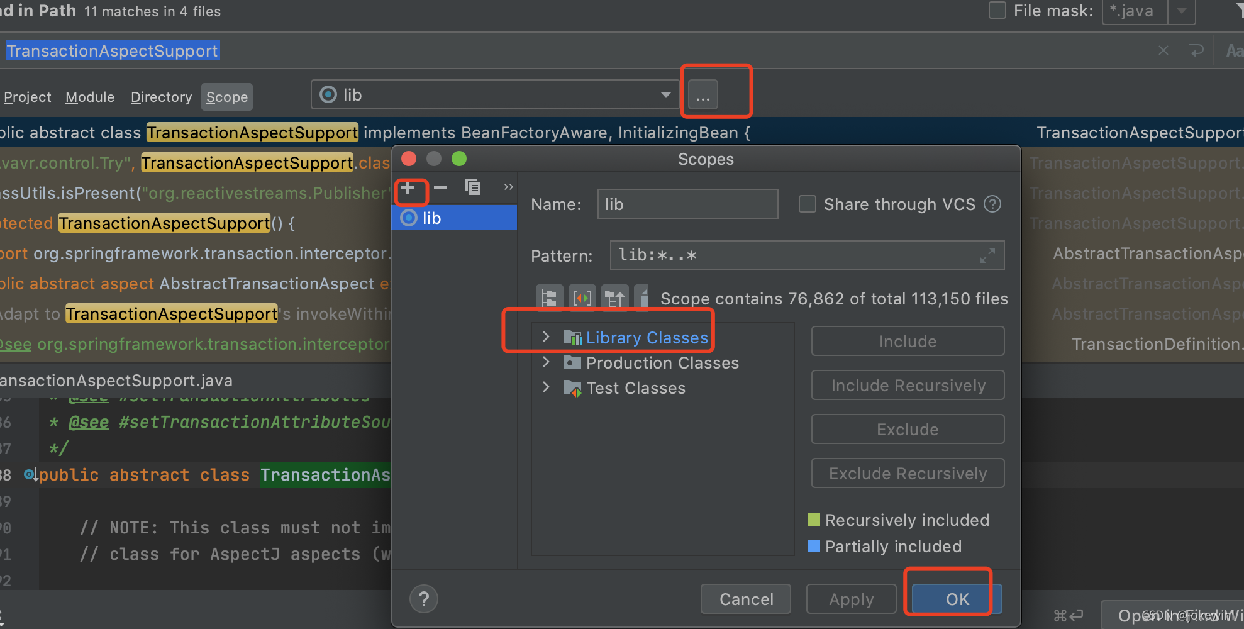Select the lib scope in list
The height and width of the screenshot is (629, 1244).
pyautogui.click(x=454, y=218)
